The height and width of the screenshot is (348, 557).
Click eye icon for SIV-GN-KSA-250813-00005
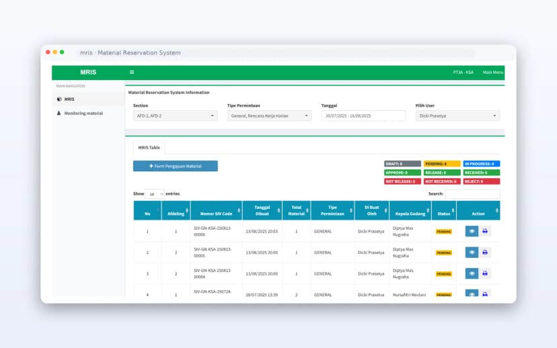pos(472,253)
